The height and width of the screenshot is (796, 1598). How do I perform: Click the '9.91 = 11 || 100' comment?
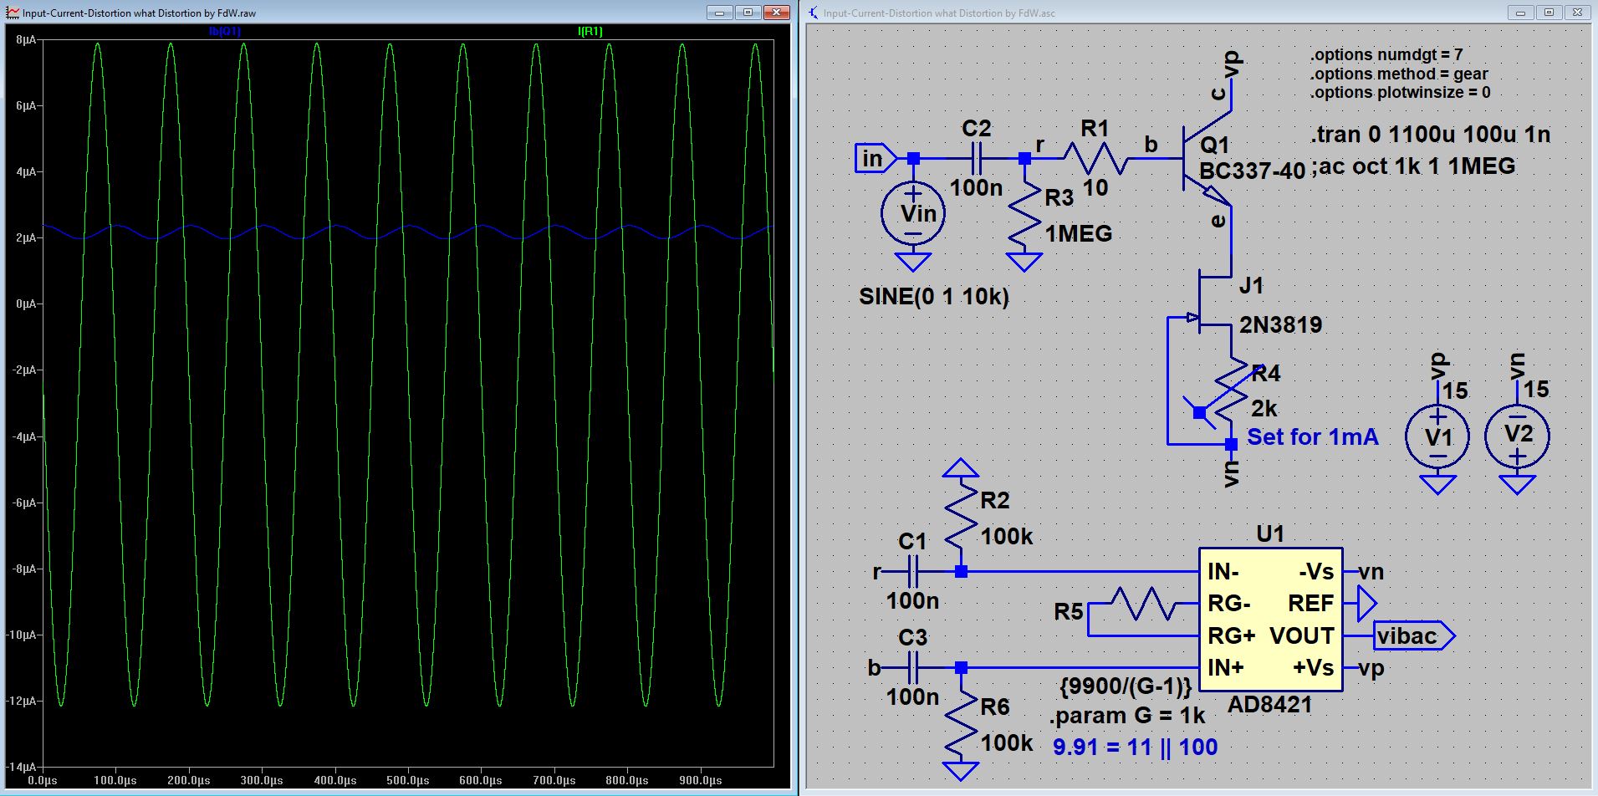click(x=1136, y=747)
